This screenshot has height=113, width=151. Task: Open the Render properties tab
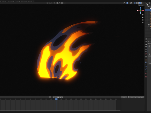click(x=146, y=45)
